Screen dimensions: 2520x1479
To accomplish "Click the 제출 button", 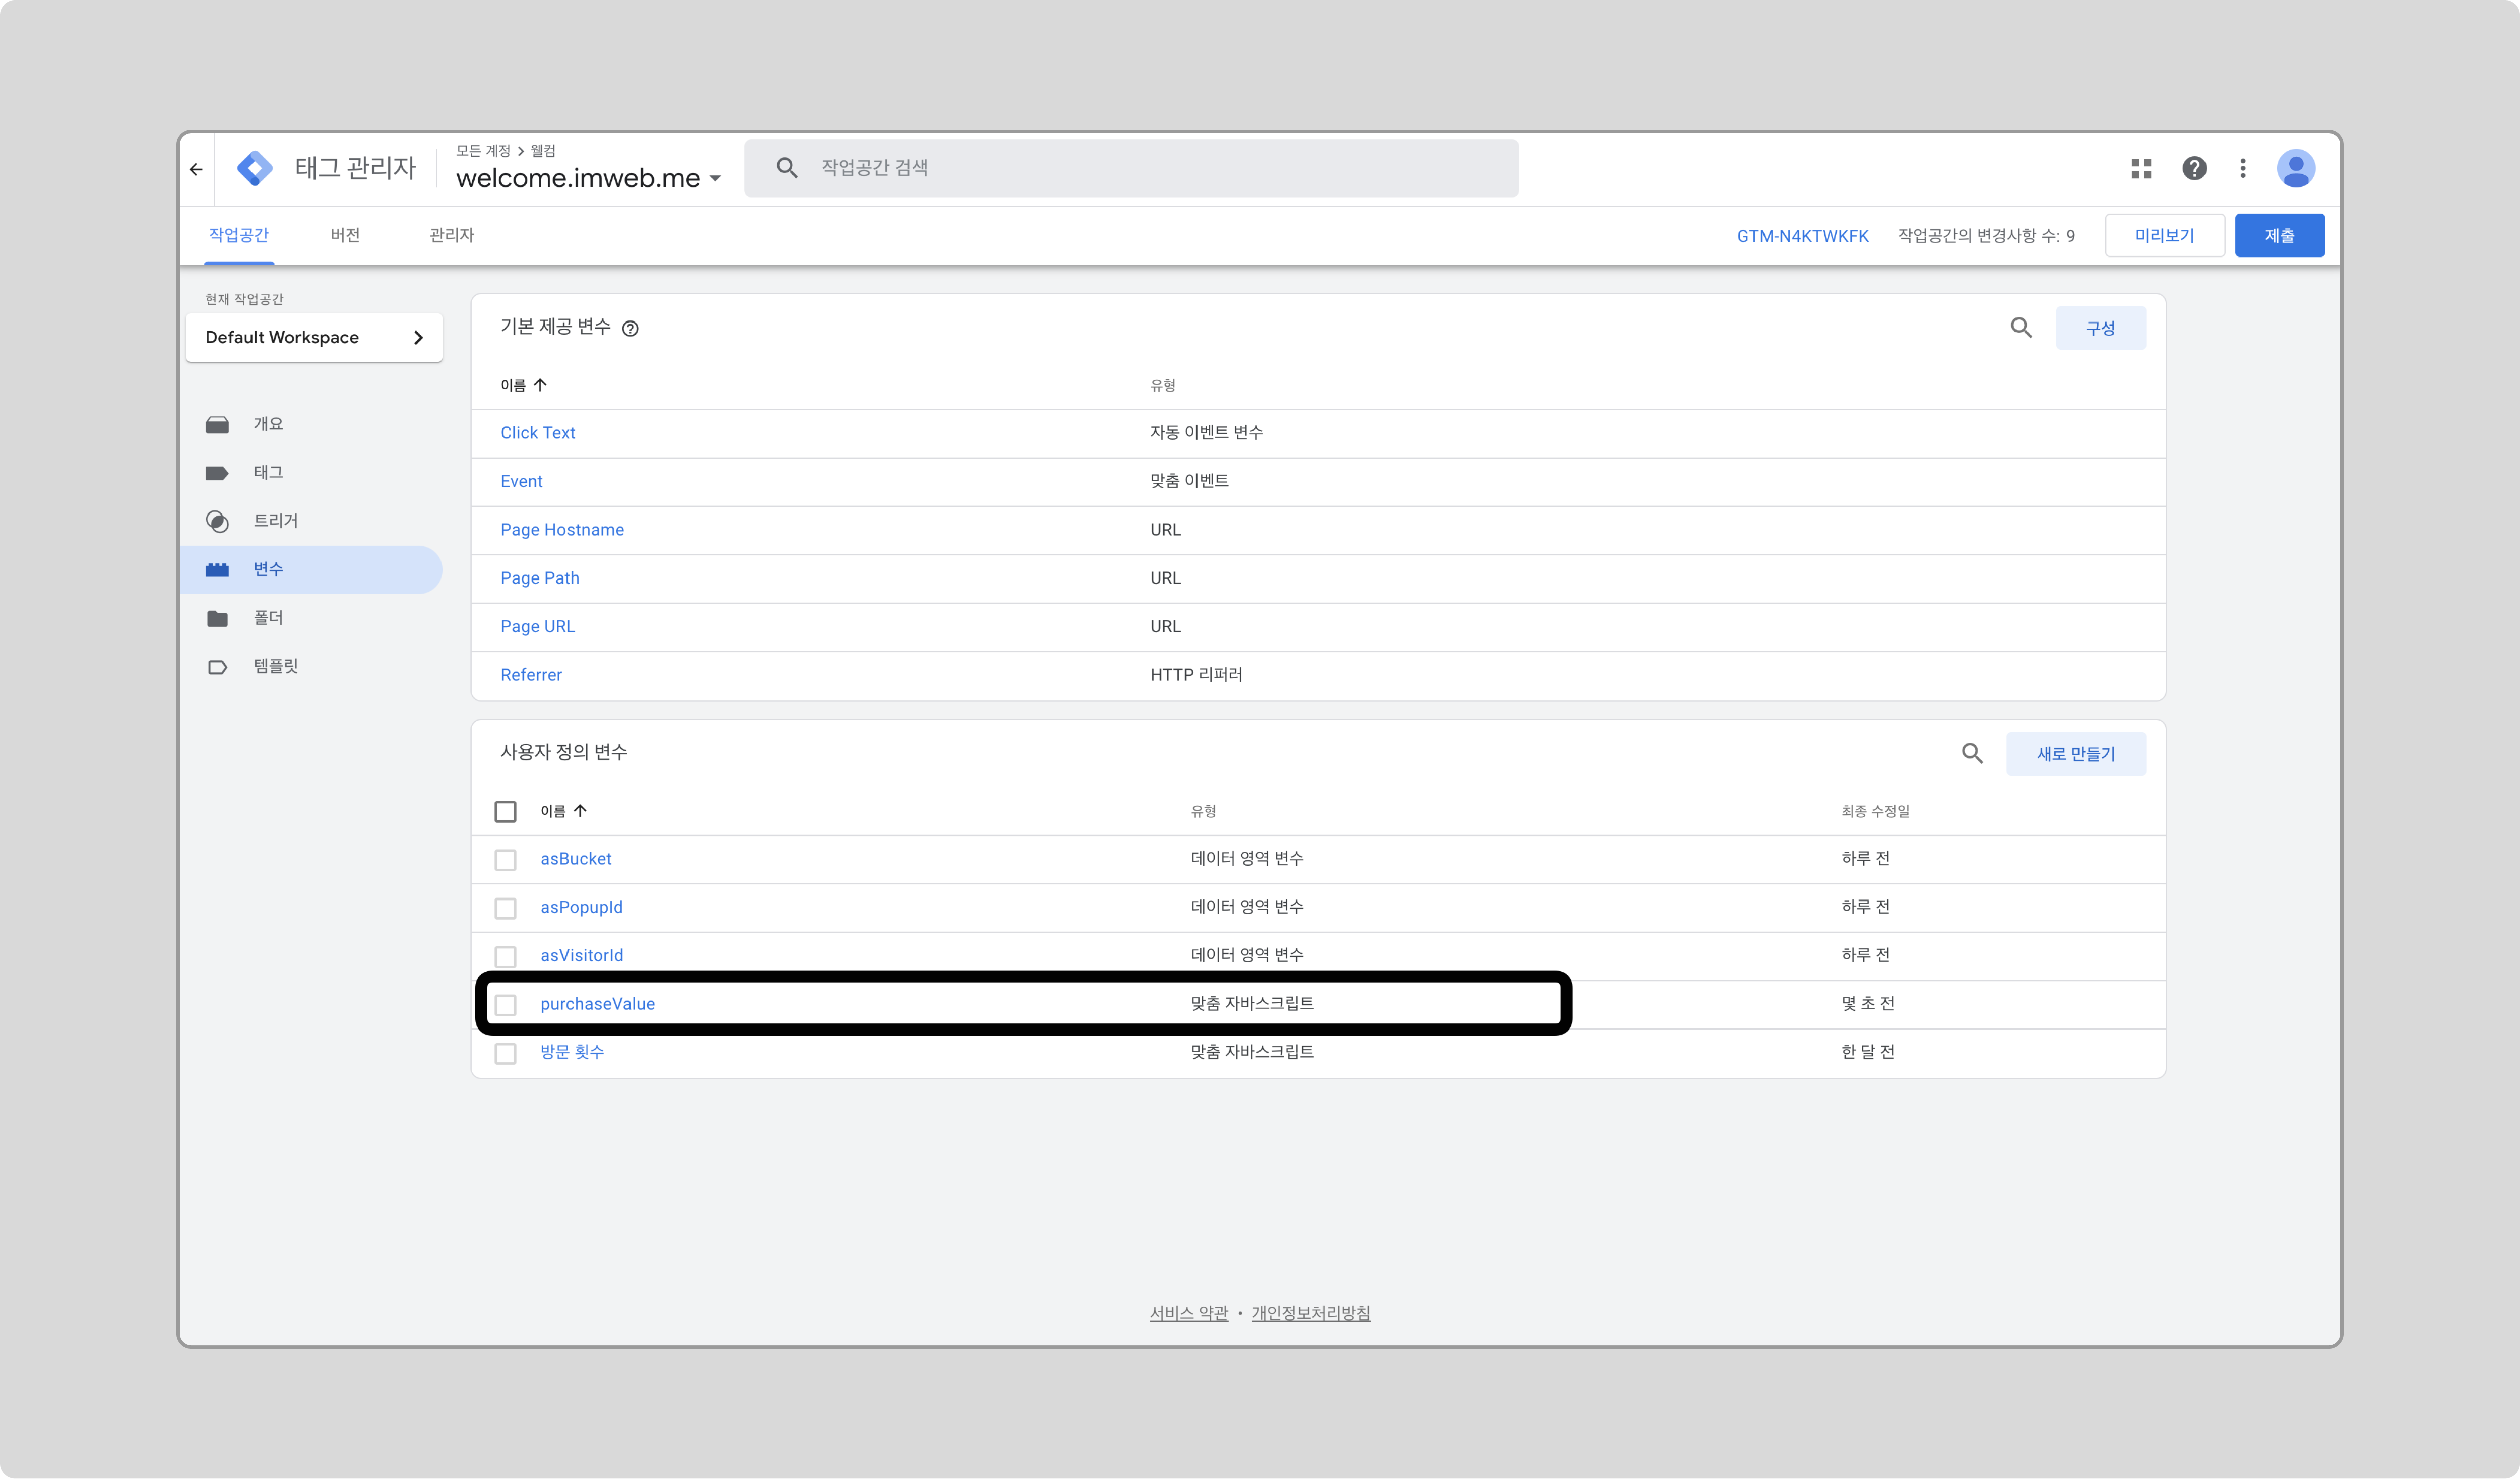I will 2279,235.
